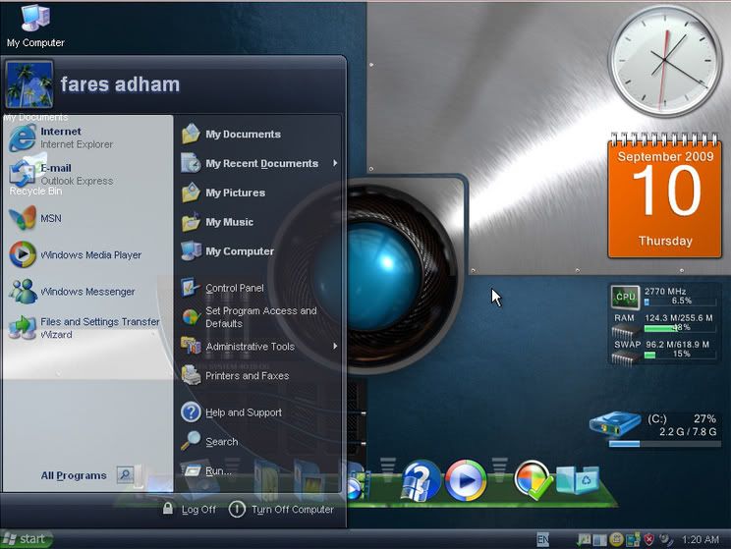731x549 pixels.
Task: Click the 1:20 AM taskbar clock
Action: click(x=701, y=540)
